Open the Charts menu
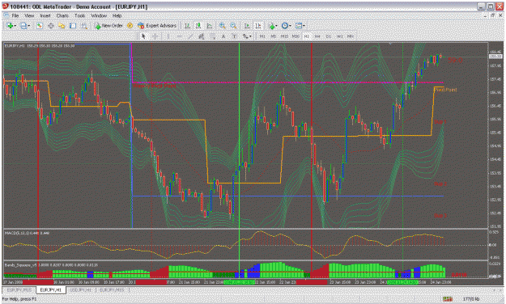 62,15
